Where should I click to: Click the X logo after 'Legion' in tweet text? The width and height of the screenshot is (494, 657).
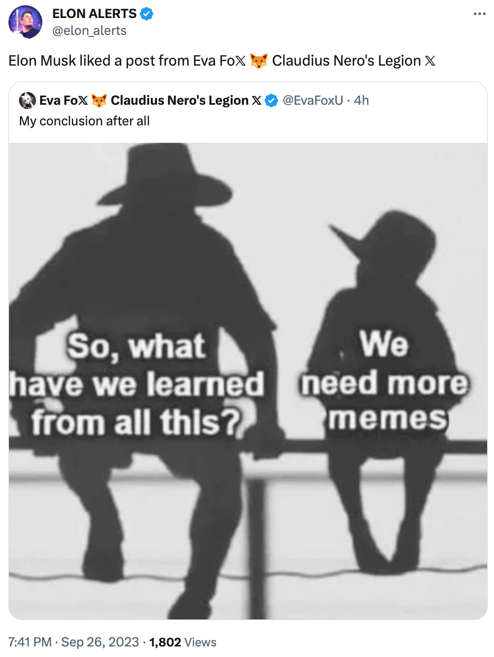(x=430, y=61)
